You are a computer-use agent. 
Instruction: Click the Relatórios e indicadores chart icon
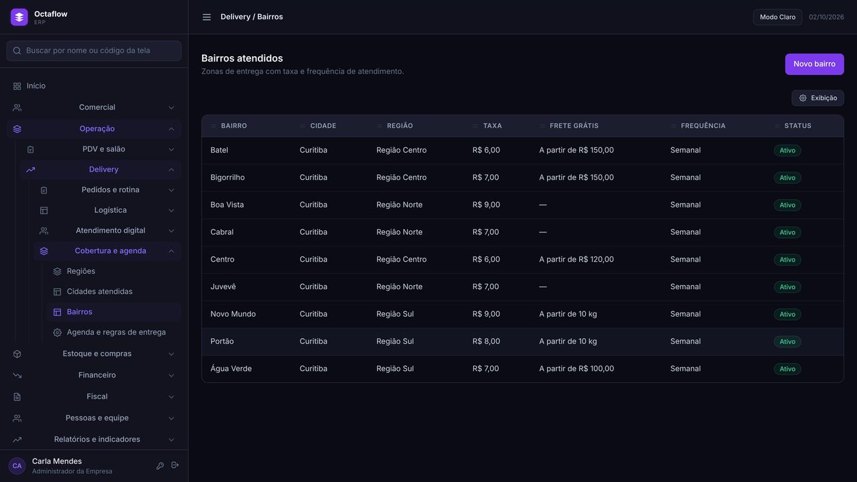click(x=17, y=440)
